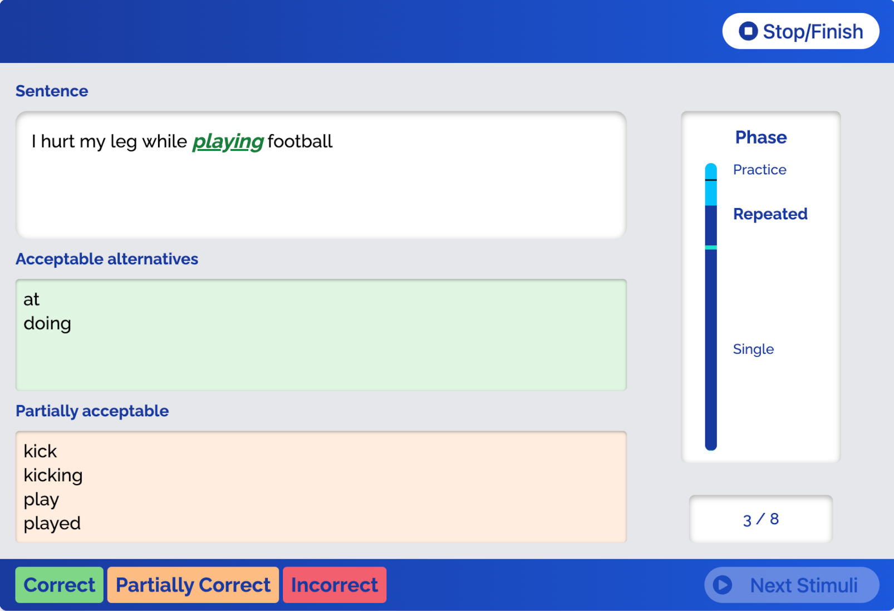
Task: Click the word "football" in the sentence
Action: click(300, 141)
